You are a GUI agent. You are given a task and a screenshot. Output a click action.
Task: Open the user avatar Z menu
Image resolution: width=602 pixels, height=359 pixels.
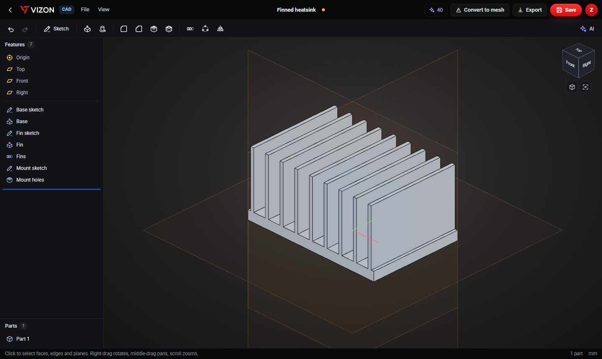click(x=591, y=10)
